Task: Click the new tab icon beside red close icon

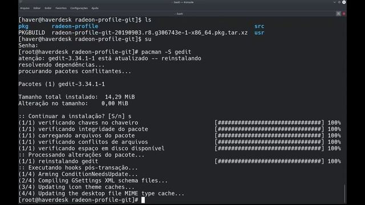Action: [338, 14]
